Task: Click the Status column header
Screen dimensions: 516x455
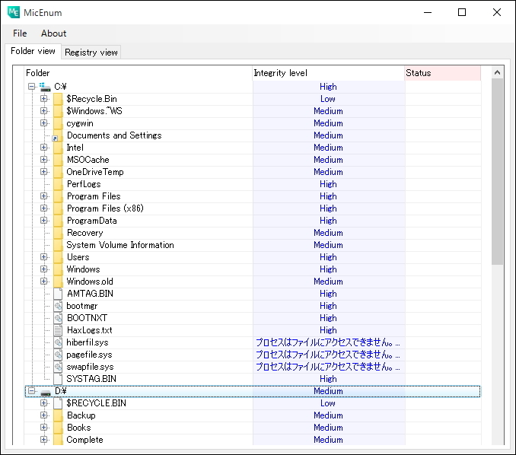Action: coord(442,73)
